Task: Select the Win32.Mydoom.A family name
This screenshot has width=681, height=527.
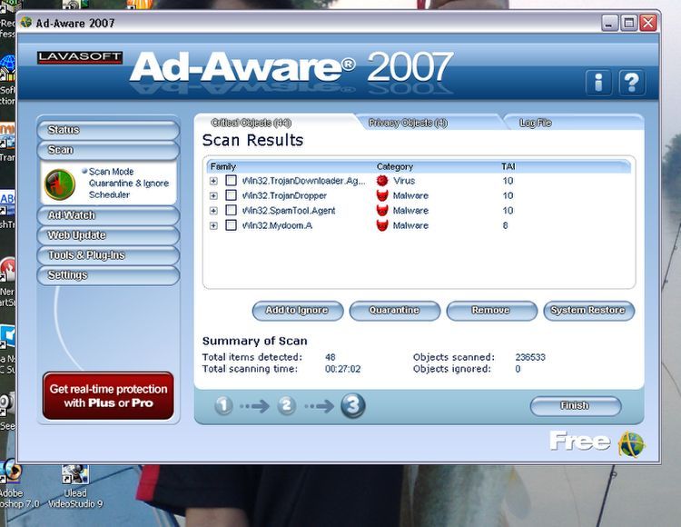Action: [277, 226]
